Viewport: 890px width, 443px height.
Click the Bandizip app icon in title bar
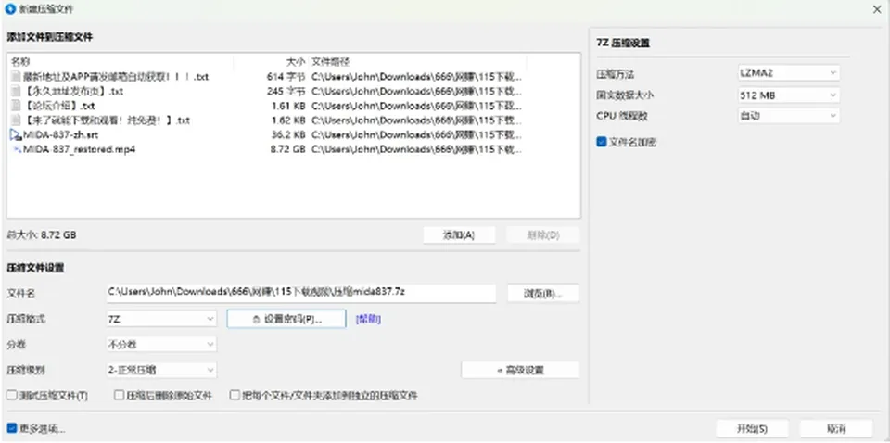tap(9, 9)
